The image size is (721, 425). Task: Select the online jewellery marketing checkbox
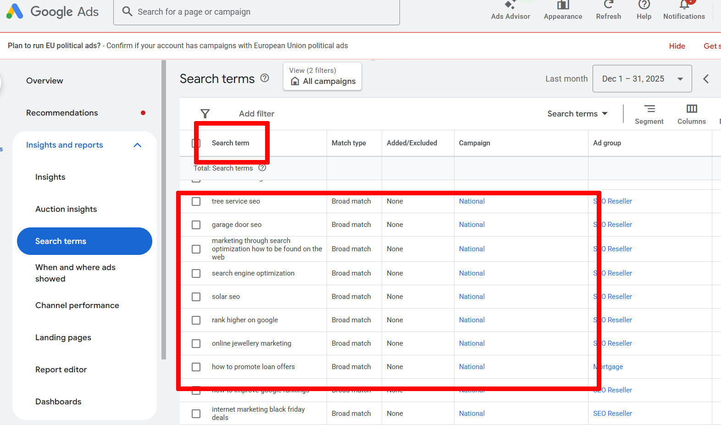[196, 343]
